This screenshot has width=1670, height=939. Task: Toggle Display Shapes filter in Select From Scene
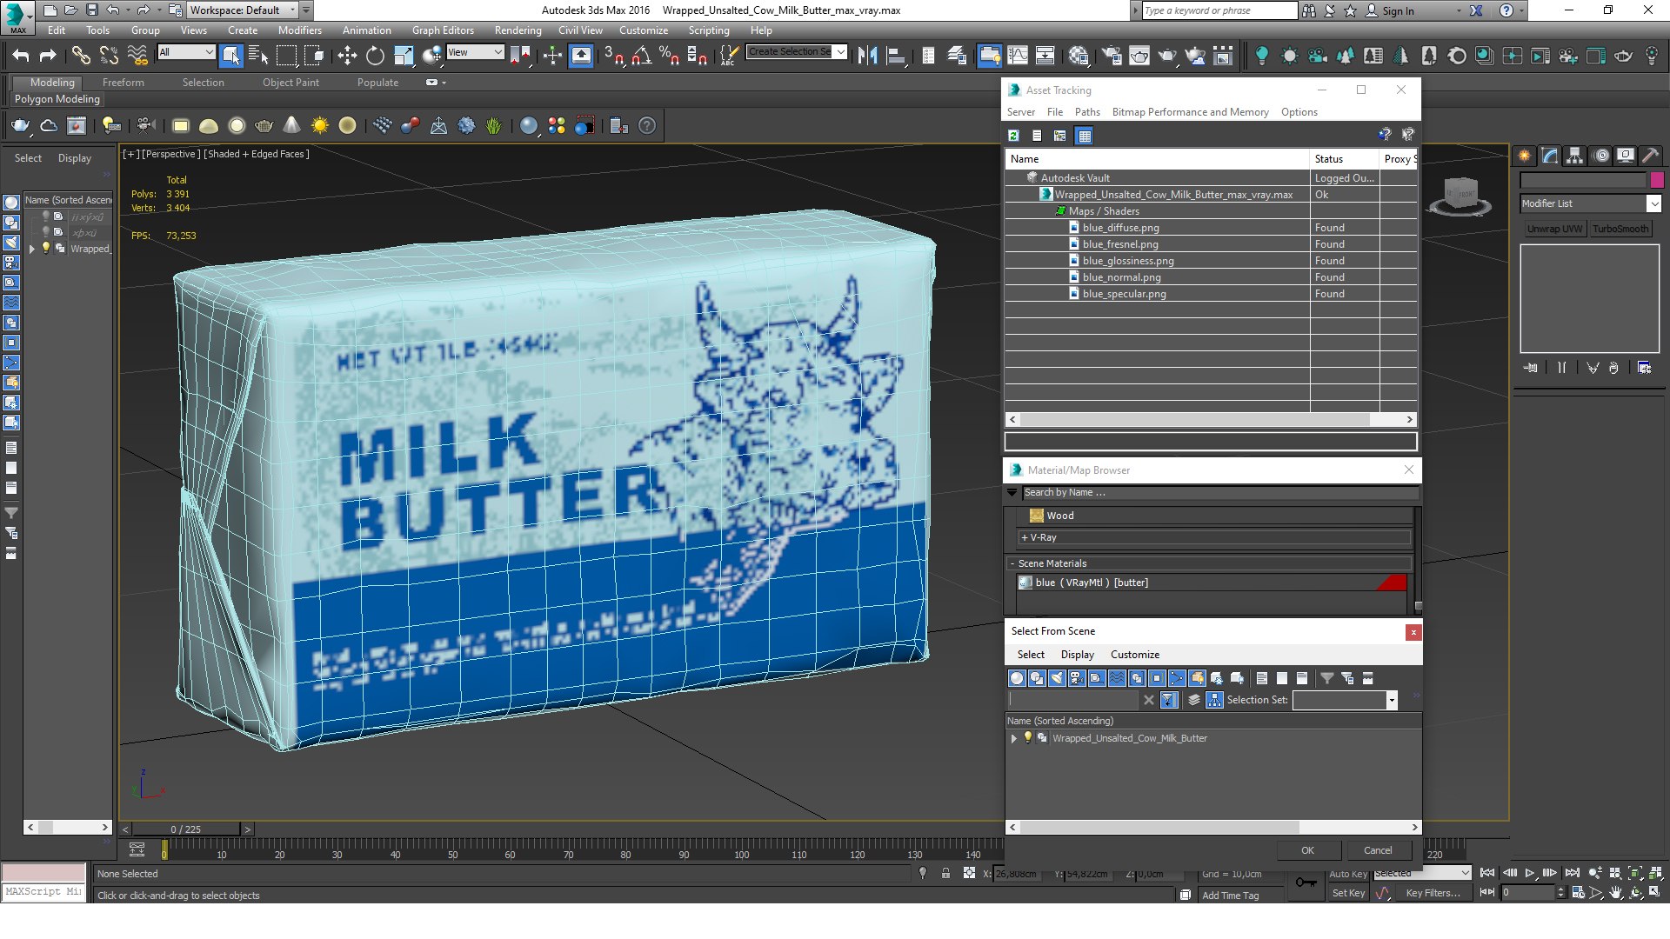1037,678
